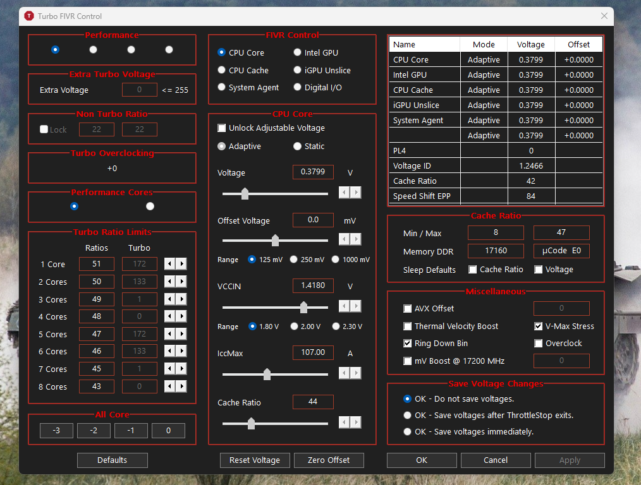Click the ThrottleStop logo in title bar

(x=29, y=16)
